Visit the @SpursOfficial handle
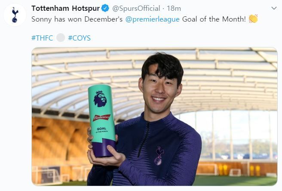 136,8
